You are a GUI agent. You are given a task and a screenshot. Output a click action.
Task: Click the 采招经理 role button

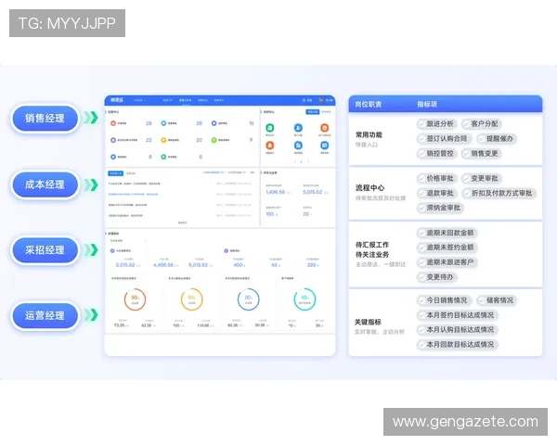coord(45,250)
